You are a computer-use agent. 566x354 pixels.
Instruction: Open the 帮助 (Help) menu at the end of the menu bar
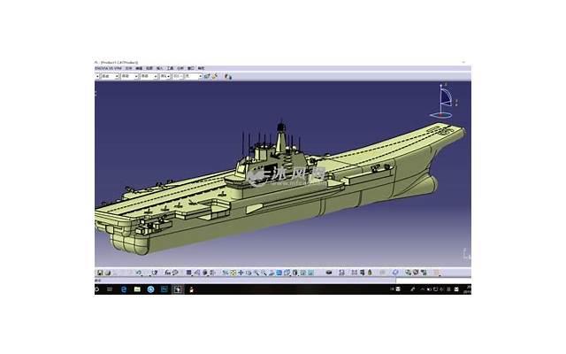[x=201, y=68]
